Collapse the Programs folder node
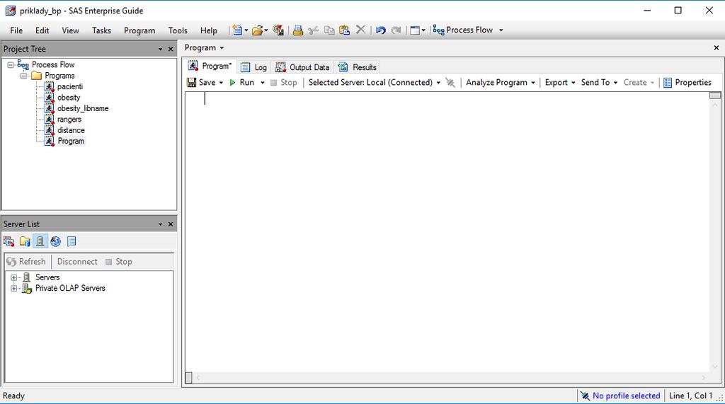Viewport: 725px width, 404px height. coord(23,76)
